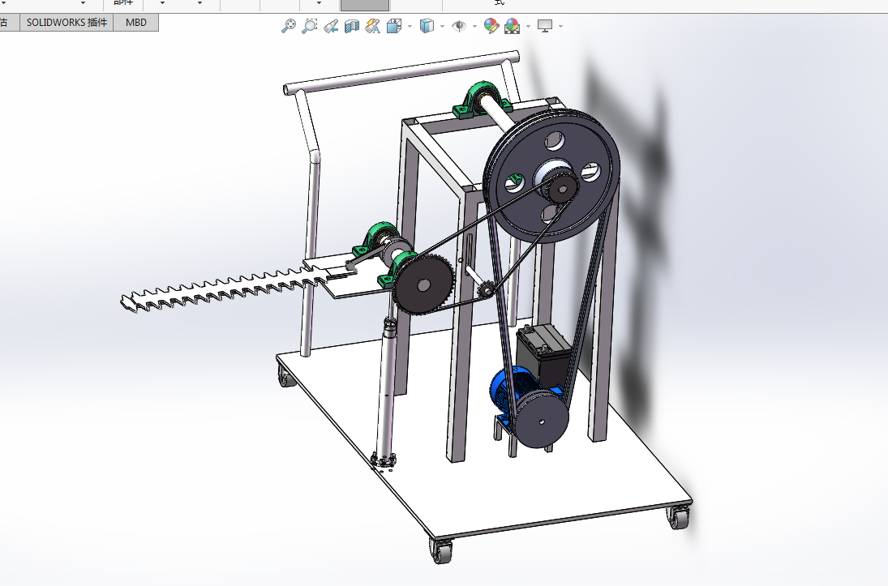The image size is (888, 586).
Task: Switch to the SOLIDWORKS 插件 tab
Action: (66, 23)
